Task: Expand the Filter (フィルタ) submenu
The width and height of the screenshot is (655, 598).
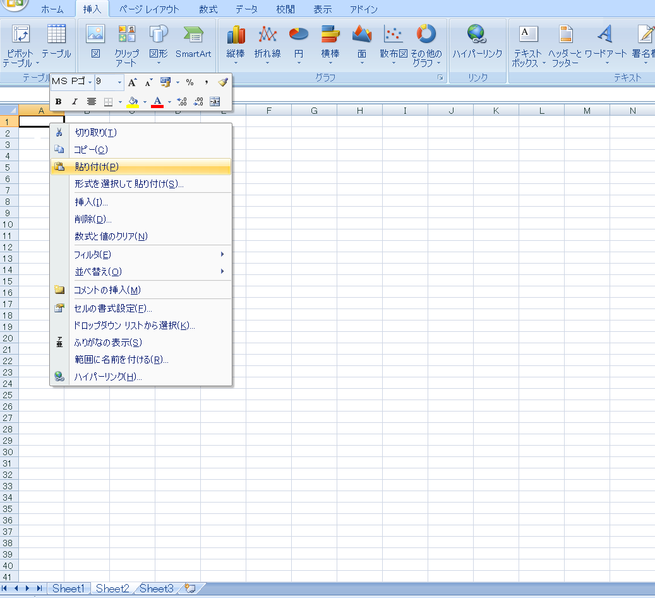Action: (x=141, y=255)
